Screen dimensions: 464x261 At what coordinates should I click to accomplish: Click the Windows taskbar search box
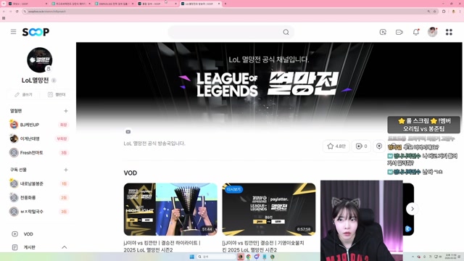(x=216, y=257)
